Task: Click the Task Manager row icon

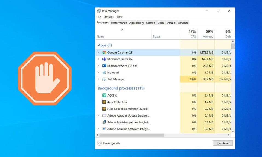Action: (104, 79)
